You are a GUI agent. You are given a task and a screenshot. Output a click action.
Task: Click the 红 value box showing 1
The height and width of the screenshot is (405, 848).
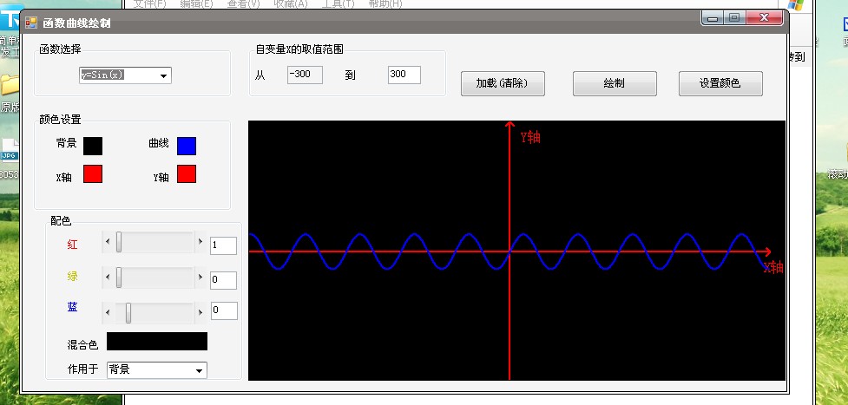[223, 245]
